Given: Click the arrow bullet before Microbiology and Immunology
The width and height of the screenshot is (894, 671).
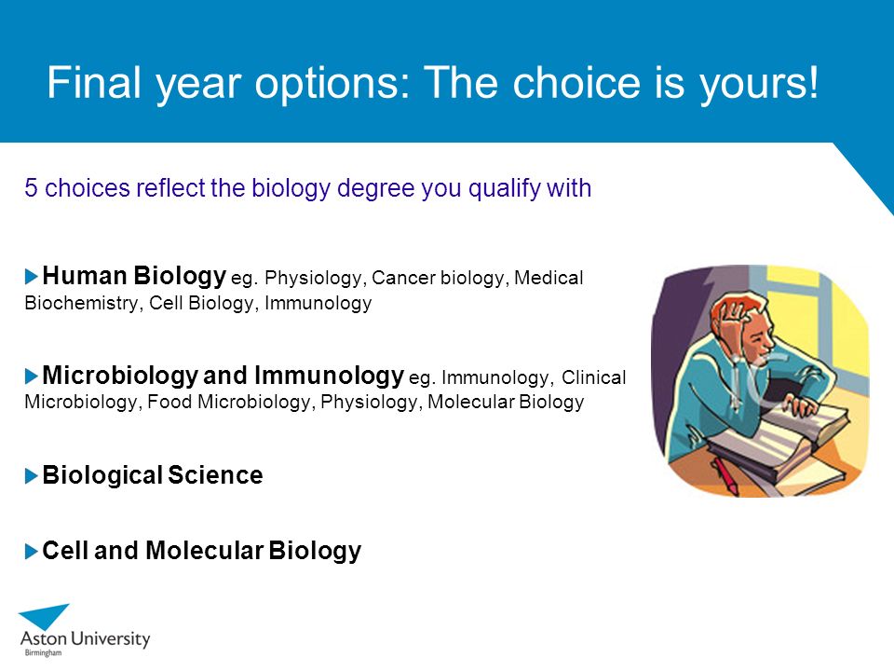Looking at the screenshot, I should [32, 376].
